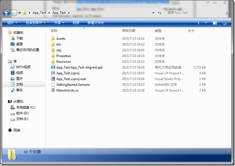Open the 包含到库中 menu
This screenshot has height=166, width=235.
point(36,23)
